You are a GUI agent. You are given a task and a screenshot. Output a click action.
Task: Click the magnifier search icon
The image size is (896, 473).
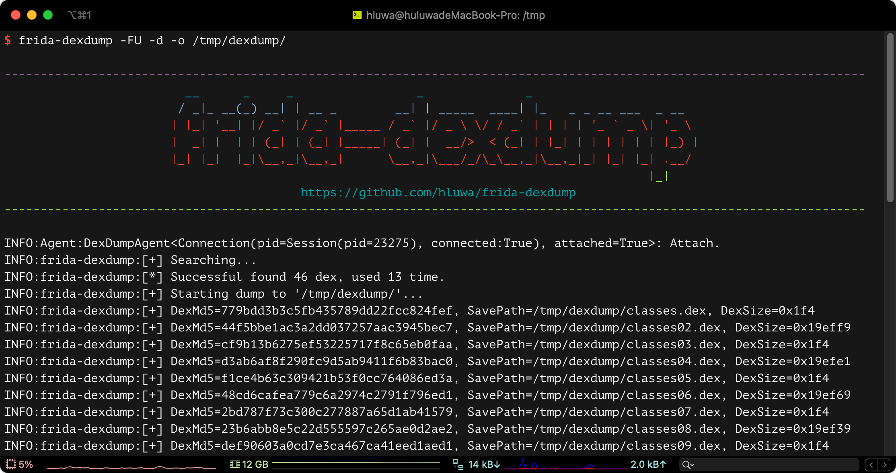tap(686, 465)
